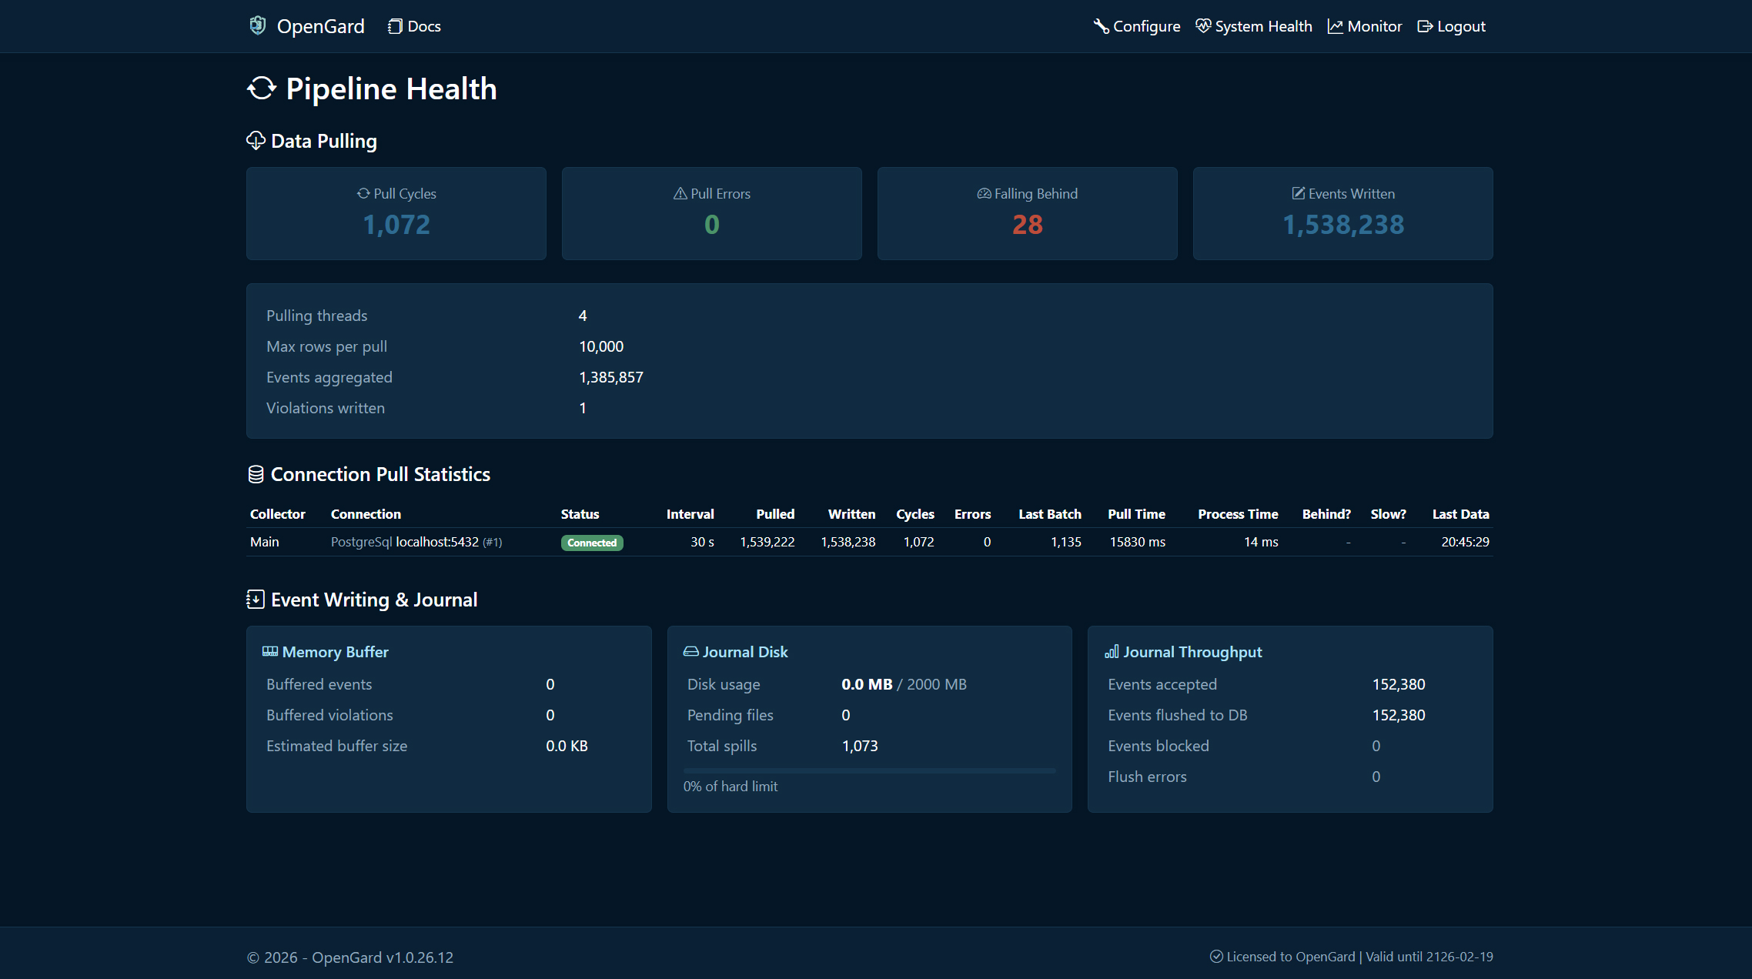Click the Connected status badge
1752x979 pixels.
[592, 542]
